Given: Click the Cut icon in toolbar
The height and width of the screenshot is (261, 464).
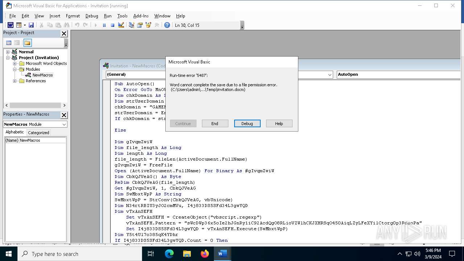Looking at the screenshot, I should [41, 25].
